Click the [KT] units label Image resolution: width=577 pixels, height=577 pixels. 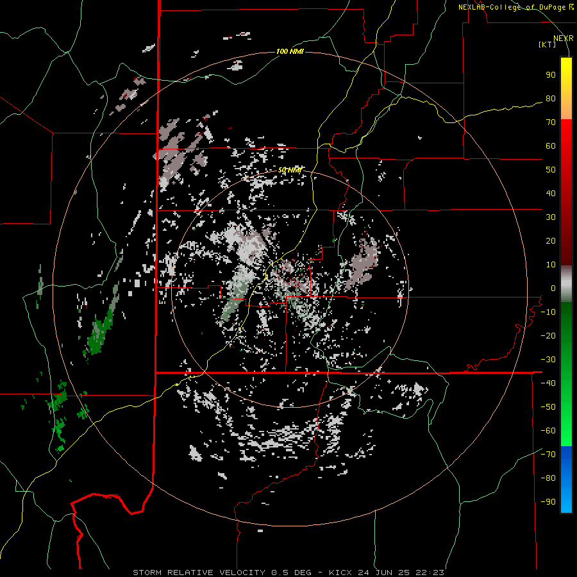[547, 44]
